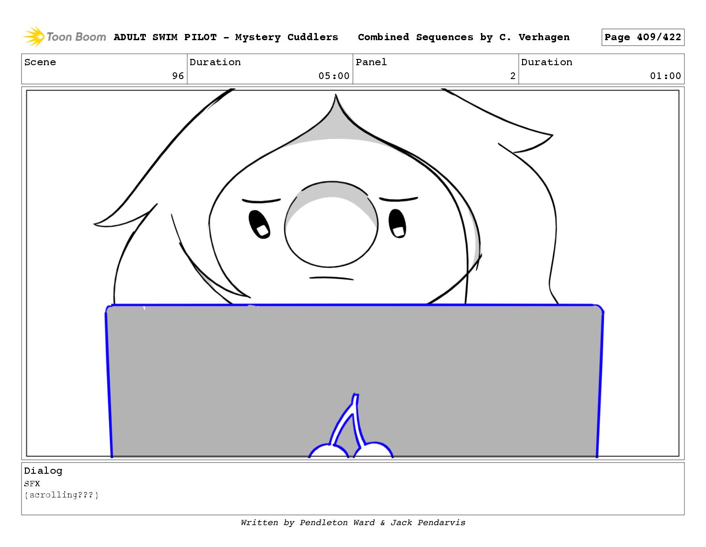Click the cherry logo on laptop lid

click(351, 426)
